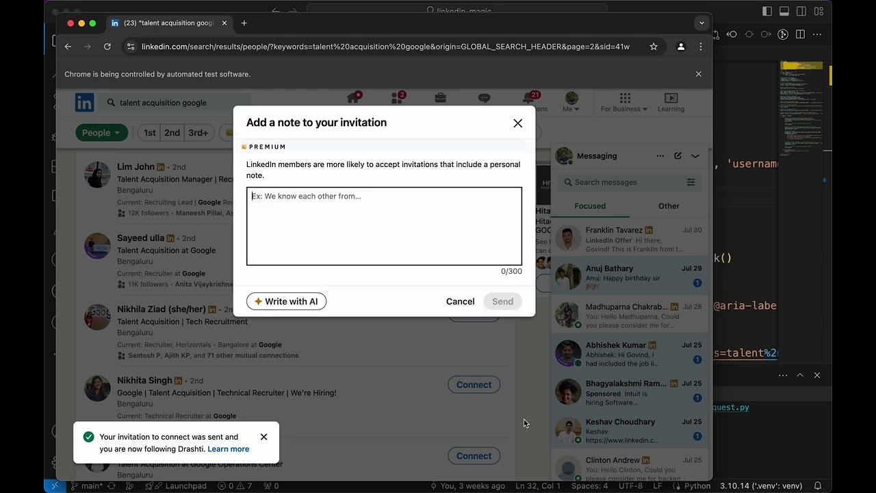Image resolution: width=876 pixels, height=493 pixels.
Task: Reload the LinkedIn page
Action: [x=107, y=47]
